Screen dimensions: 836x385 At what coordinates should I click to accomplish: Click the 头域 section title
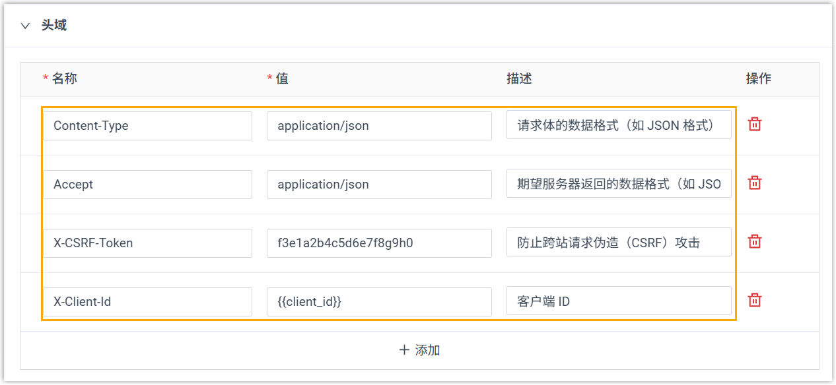tap(54, 26)
